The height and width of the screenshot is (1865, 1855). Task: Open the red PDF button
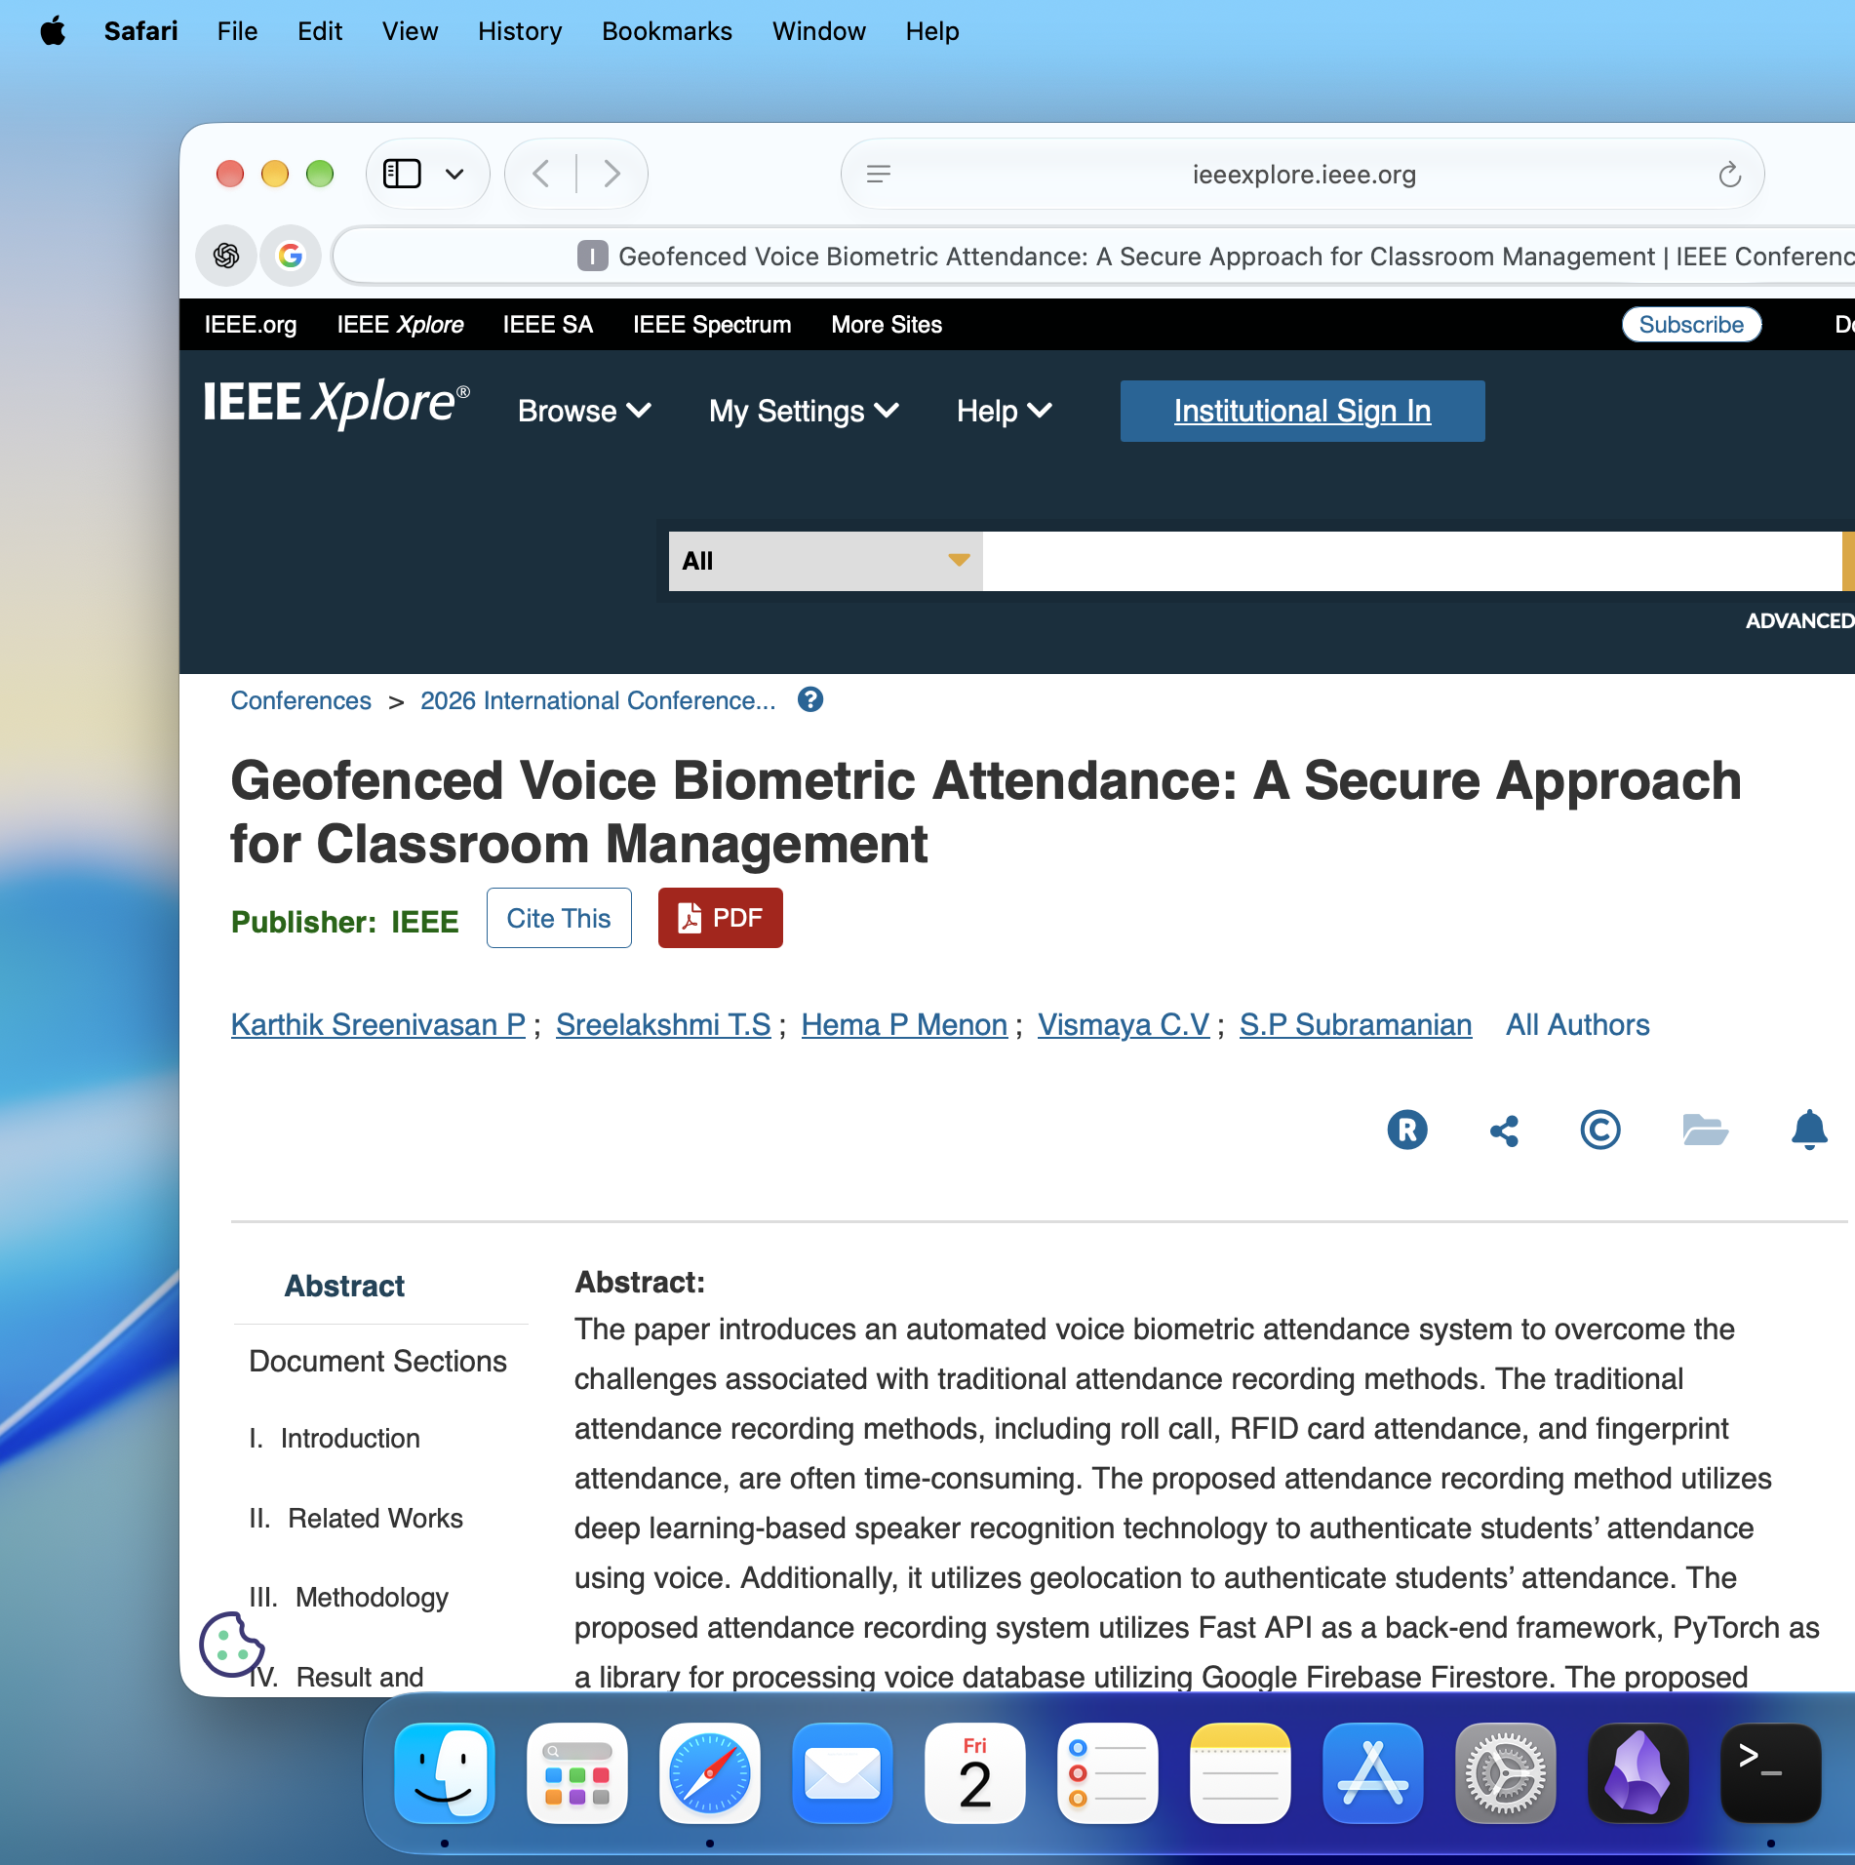pyautogui.click(x=720, y=918)
